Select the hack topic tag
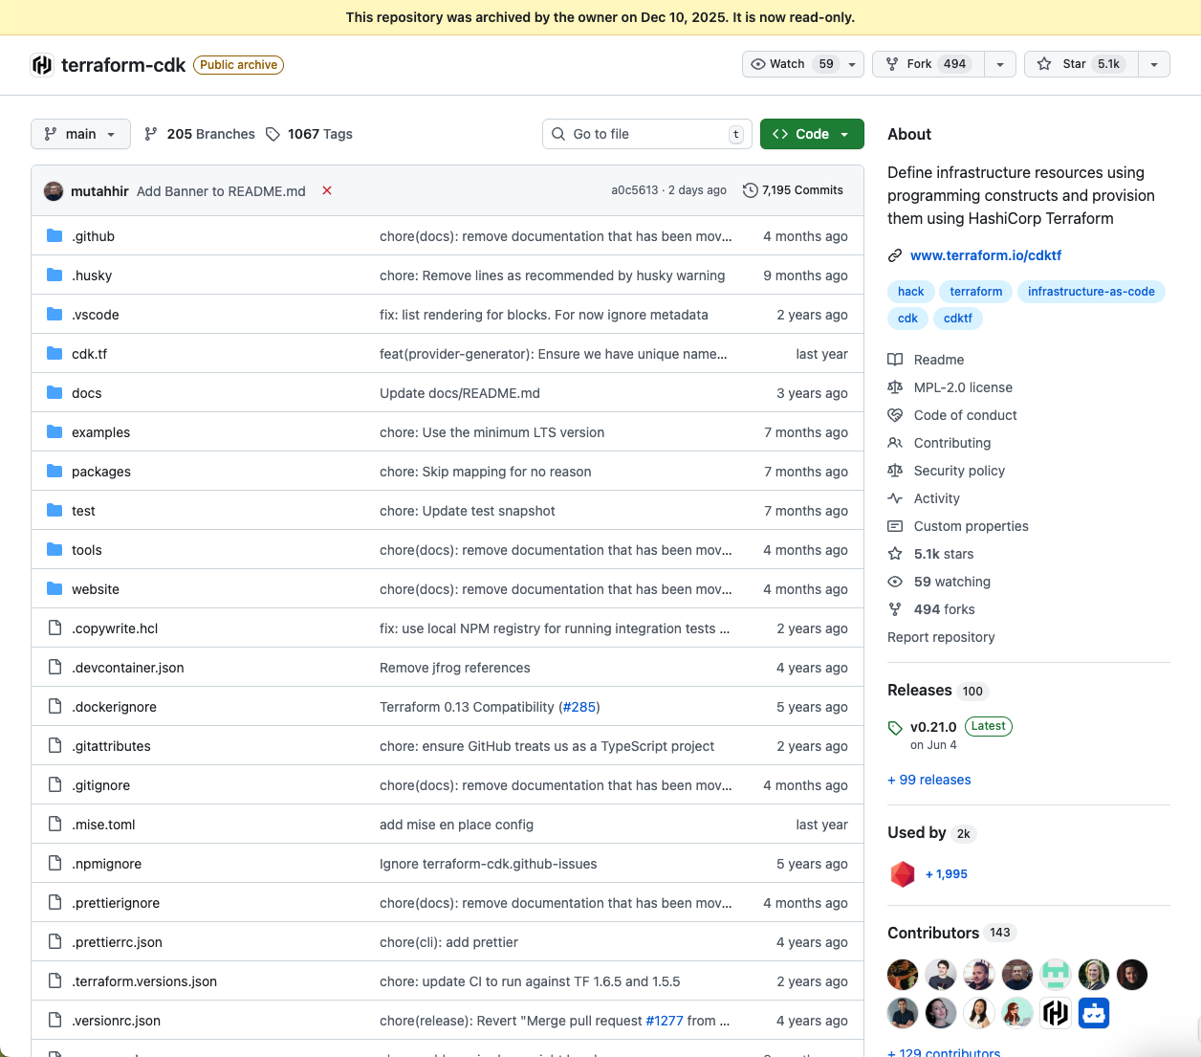The height and width of the screenshot is (1057, 1201). (911, 292)
